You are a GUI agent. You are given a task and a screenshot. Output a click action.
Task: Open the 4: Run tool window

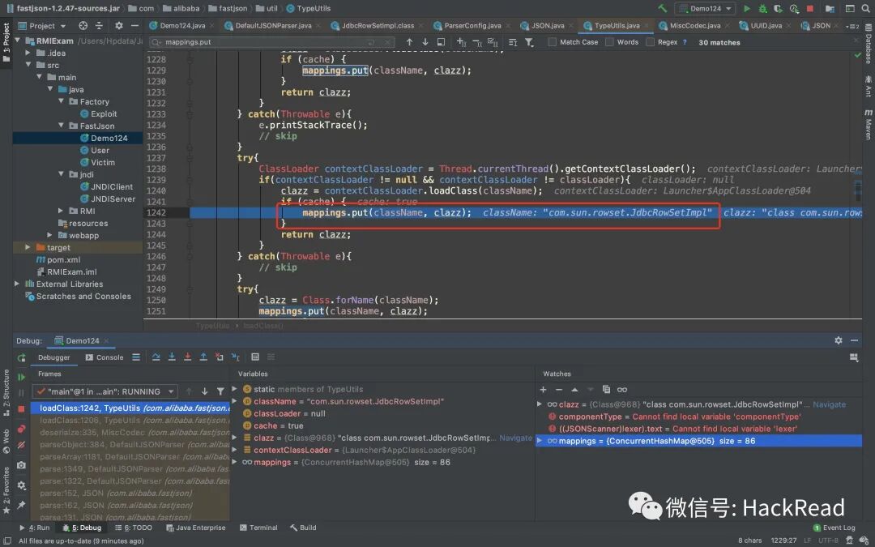[x=35, y=528]
